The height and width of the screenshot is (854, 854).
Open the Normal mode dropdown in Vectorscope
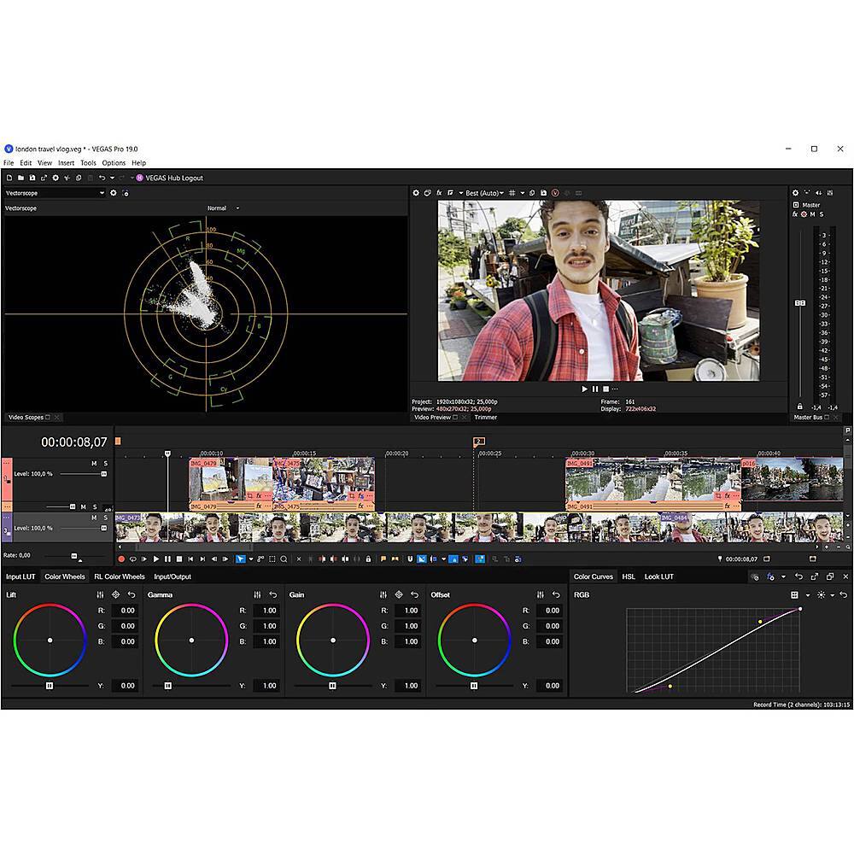click(x=237, y=208)
